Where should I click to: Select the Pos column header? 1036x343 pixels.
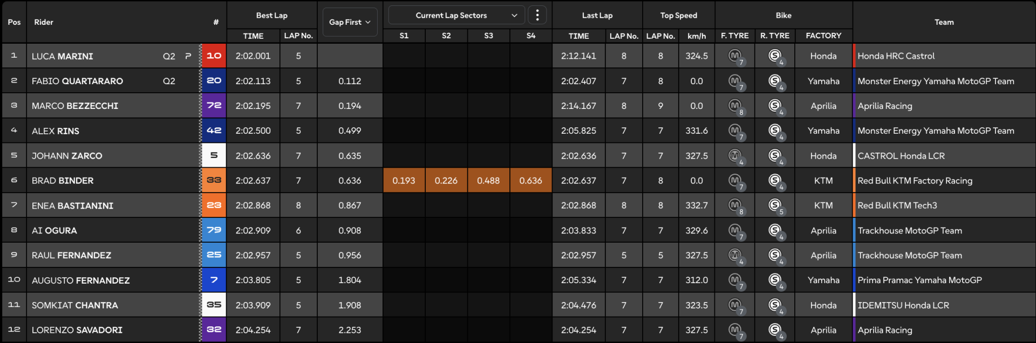(15, 22)
